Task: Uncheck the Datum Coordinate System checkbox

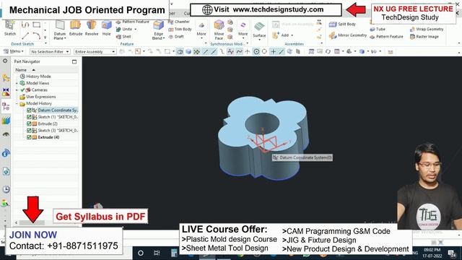Action: 29,110
